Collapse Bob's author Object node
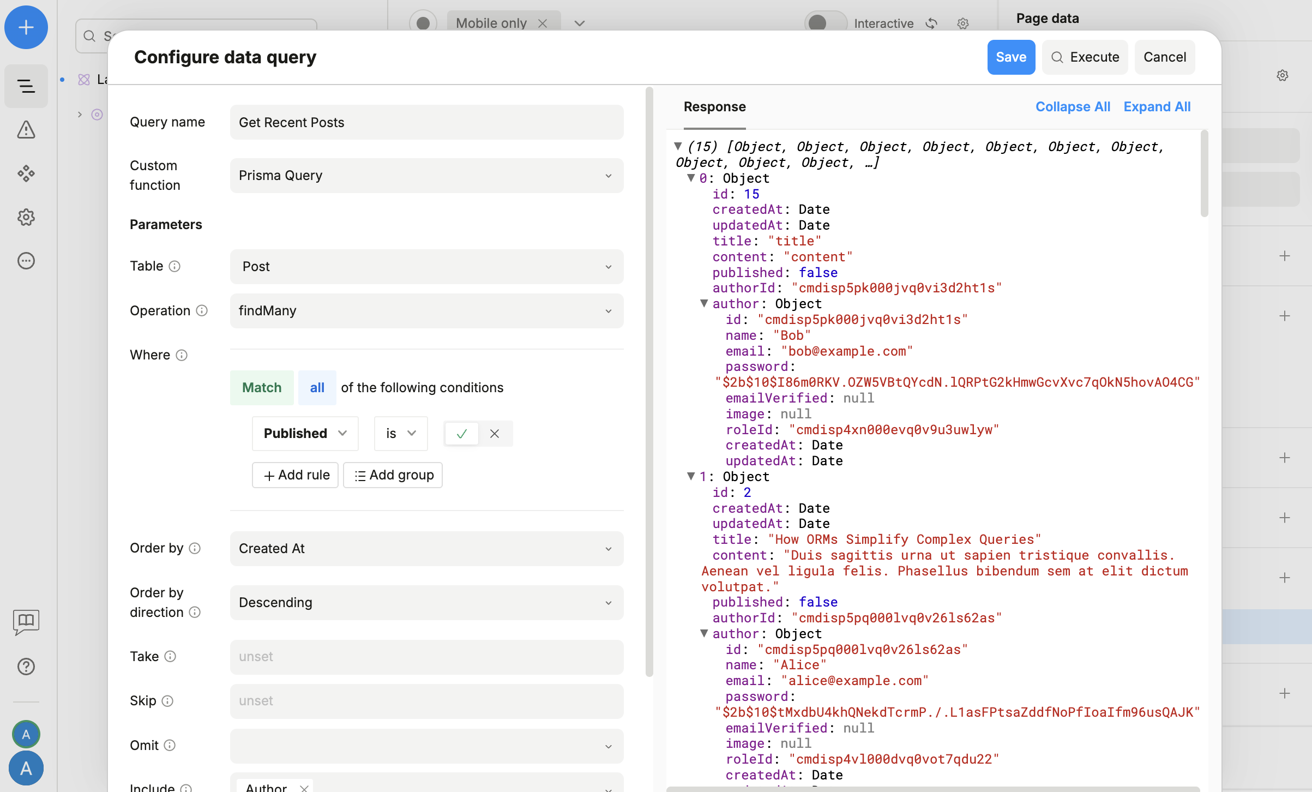 tap(704, 303)
